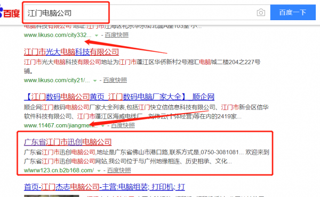This screenshot has height=197, width=320.
Task: Open 首页-江门杰志电脑公司 result title
Action: pyautogui.click(x=105, y=187)
